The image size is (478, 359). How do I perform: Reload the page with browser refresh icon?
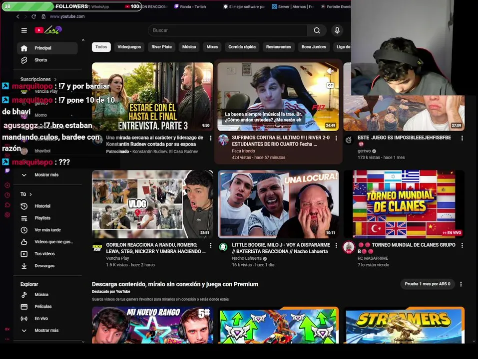click(34, 16)
